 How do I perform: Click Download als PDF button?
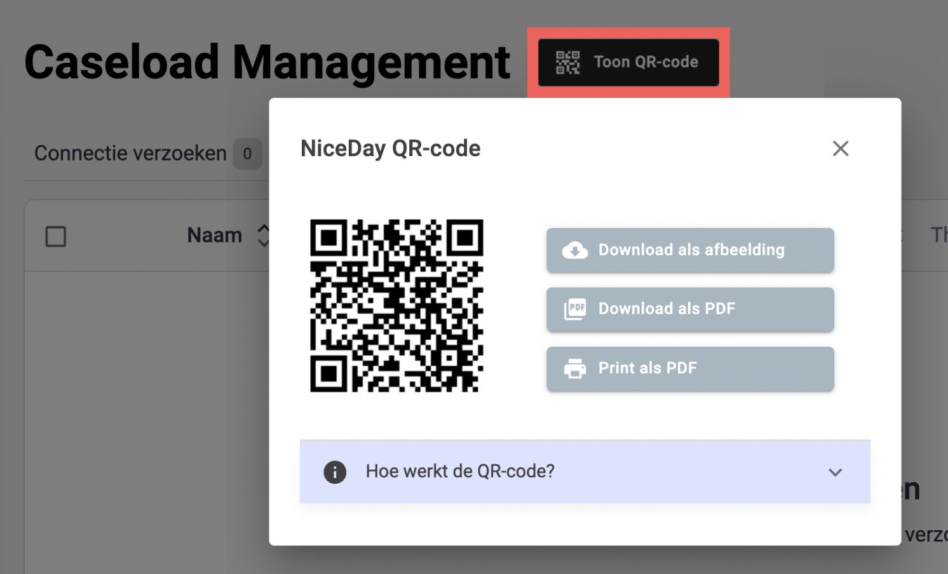pyautogui.click(x=690, y=309)
